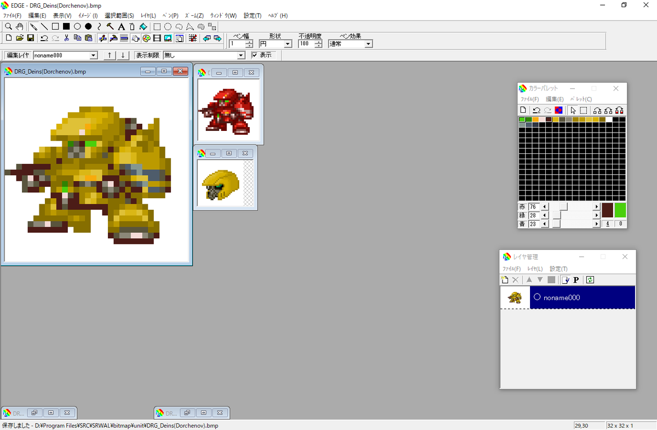The height and width of the screenshot is (430, 657).
Task: Select the hand pan tool
Action: click(19, 26)
